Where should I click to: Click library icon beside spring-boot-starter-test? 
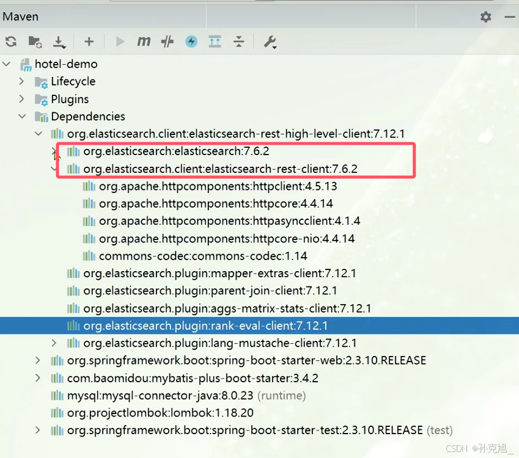[x=57, y=429]
